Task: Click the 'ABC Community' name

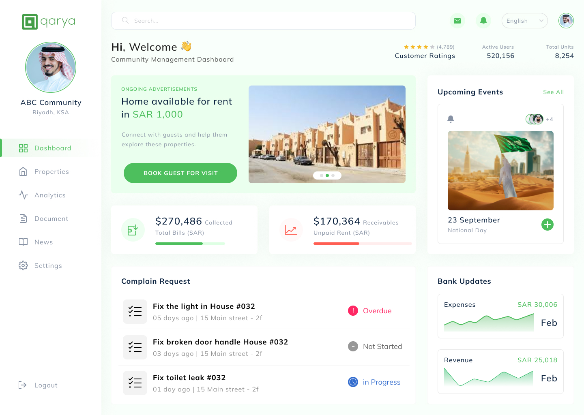Action: [x=51, y=103]
